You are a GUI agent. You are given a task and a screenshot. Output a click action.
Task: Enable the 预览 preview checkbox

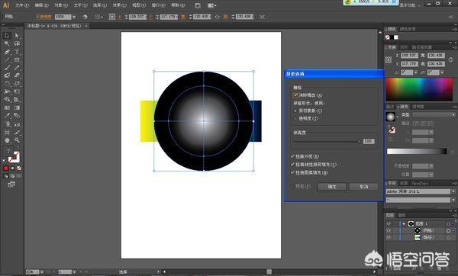[x=292, y=186]
